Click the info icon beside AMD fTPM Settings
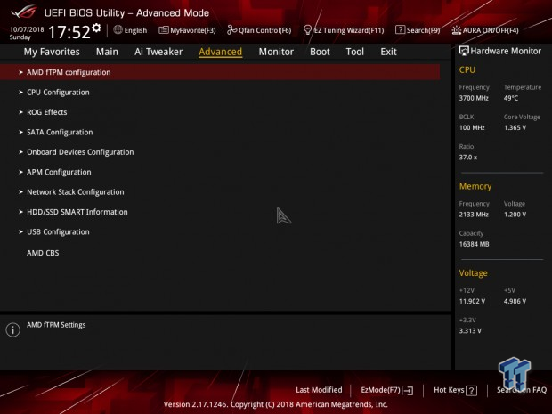This screenshot has width=552, height=414. (x=13, y=329)
